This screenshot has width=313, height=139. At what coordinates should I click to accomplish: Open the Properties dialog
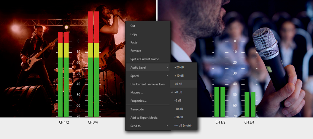[138, 101]
